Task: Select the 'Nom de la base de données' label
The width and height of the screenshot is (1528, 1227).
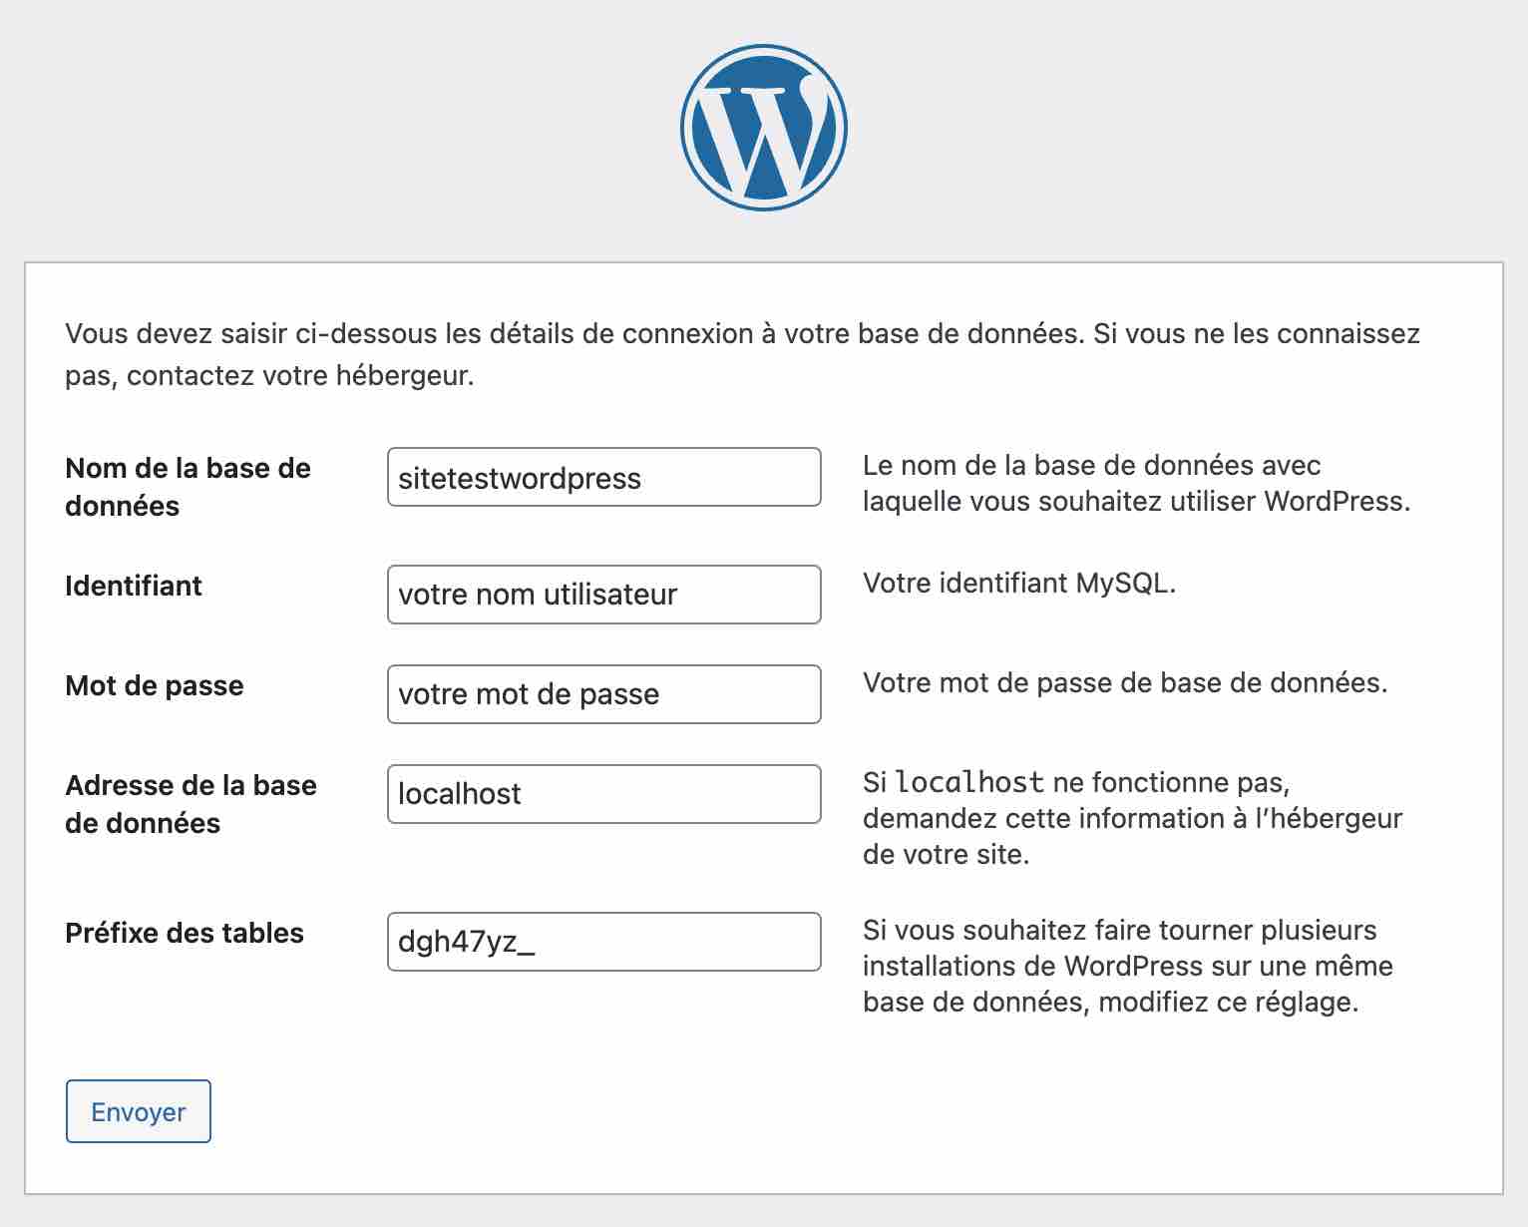Action: coord(188,487)
